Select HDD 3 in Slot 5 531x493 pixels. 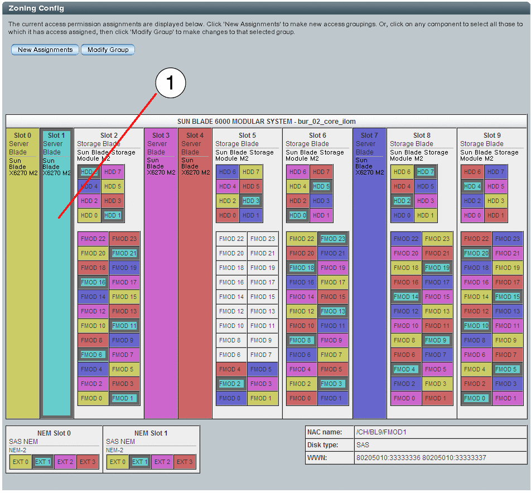coord(251,201)
